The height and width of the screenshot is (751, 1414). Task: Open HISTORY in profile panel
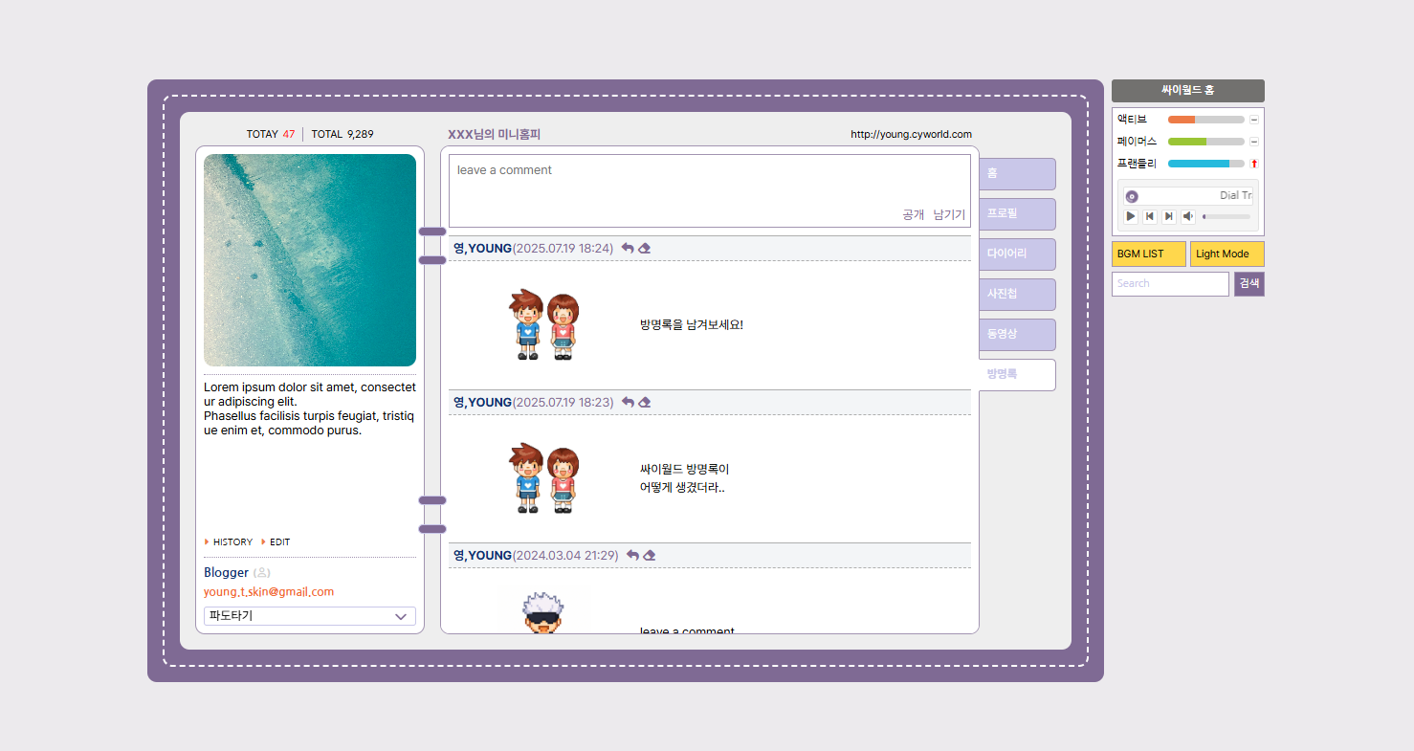coord(232,542)
